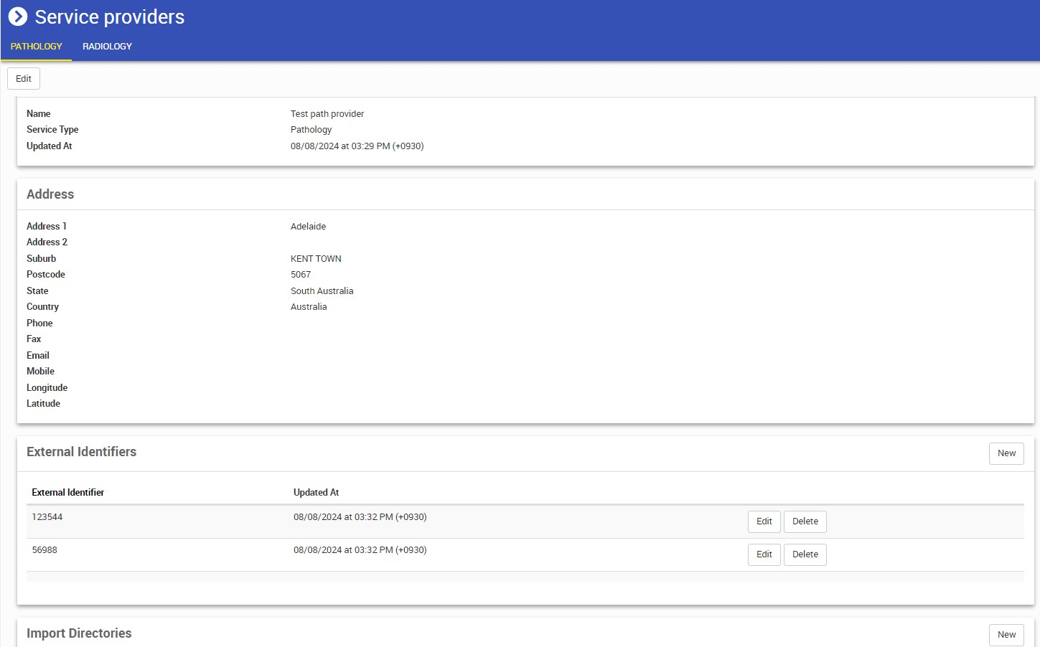
Task: Click the chevron icon beside Service providers
Action: point(18,16)
